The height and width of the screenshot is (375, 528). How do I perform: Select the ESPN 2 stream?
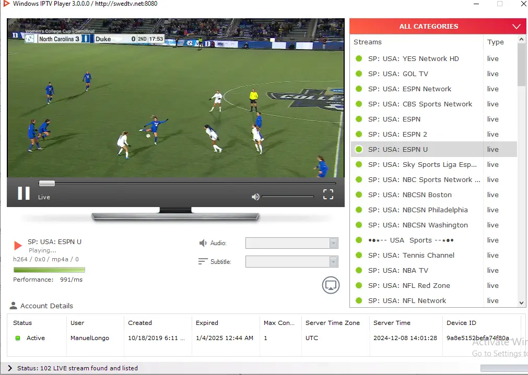[433, 134]
